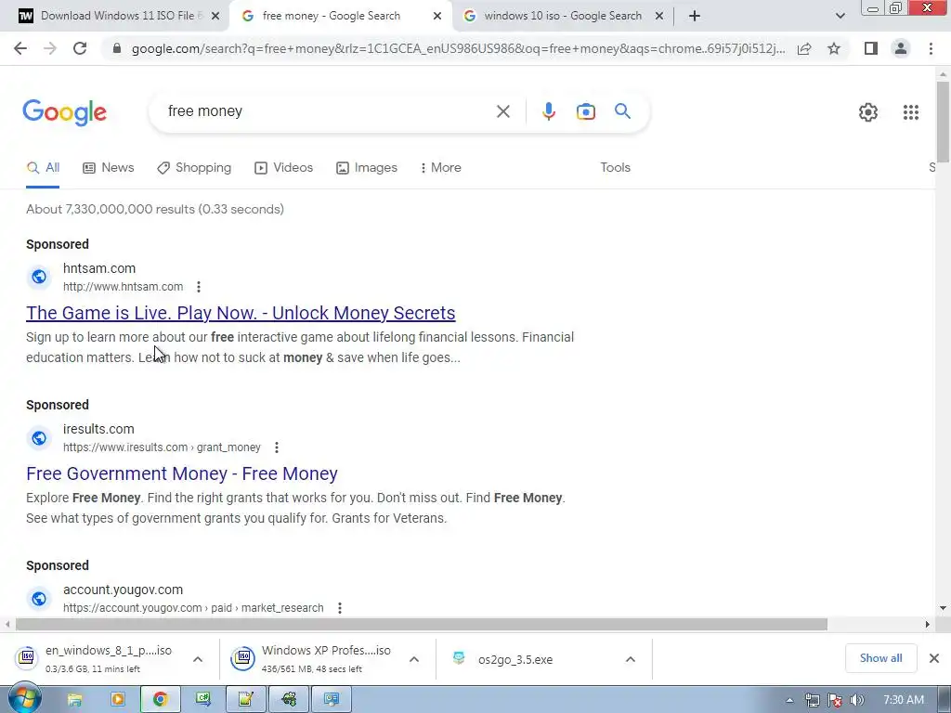The image size is (951, 713).
Task: Click the scroll right arrow
Action: pos(927,625)
